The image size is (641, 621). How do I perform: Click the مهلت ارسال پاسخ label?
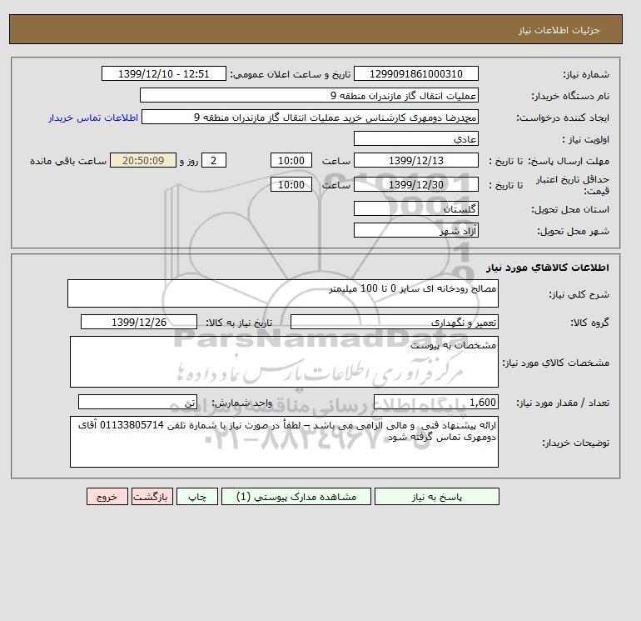[569, 161]
